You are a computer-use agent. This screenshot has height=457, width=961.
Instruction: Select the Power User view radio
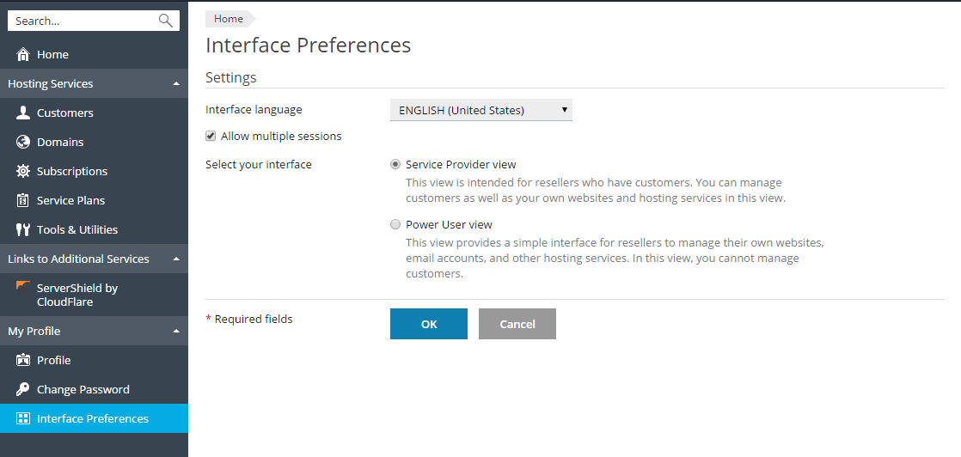(395, 224)
